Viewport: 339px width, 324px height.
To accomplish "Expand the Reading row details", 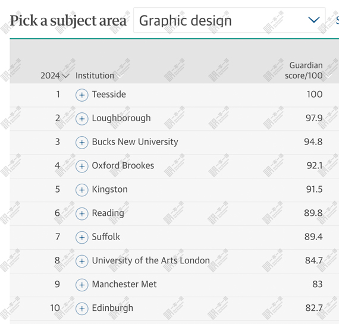I will (81, 214).
